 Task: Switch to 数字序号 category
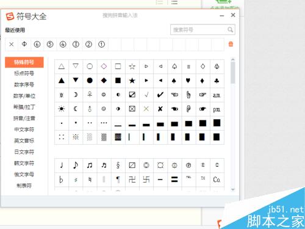pos(24,84)
